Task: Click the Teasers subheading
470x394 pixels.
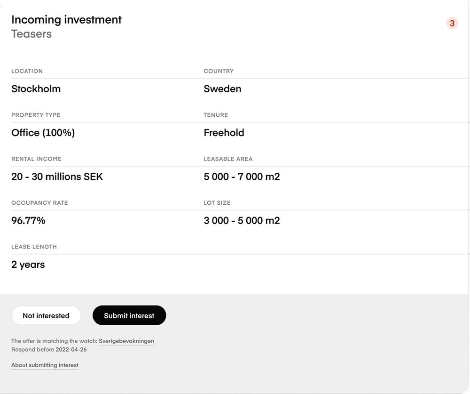Action: (x=31, y=34)
